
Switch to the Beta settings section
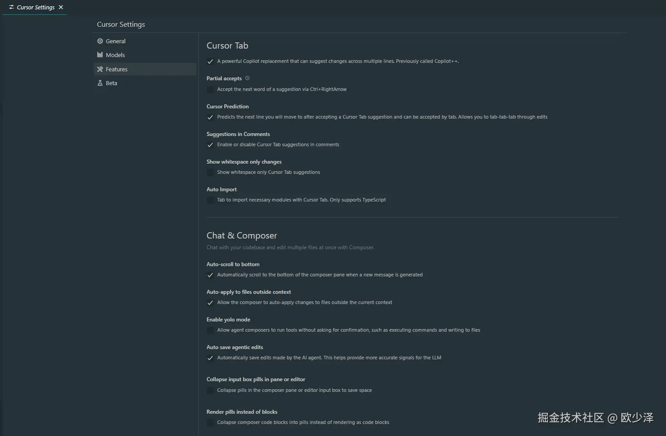111,83
